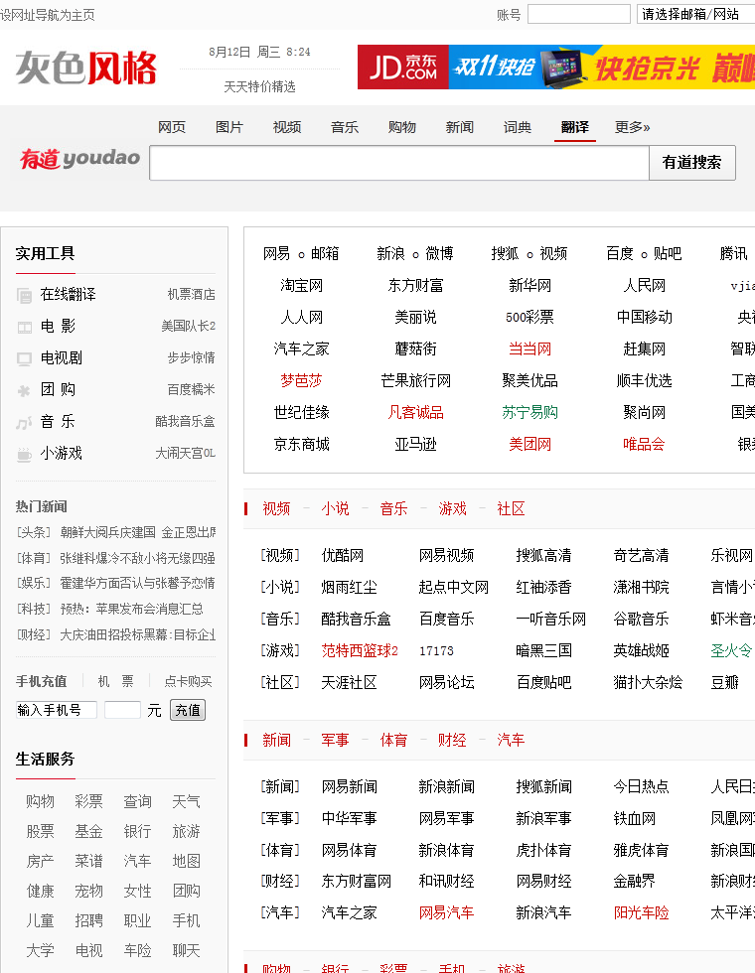The width and height of the screenshot is (755, 973).
Task: Open the 东方财富 link
Action: coord(415,286)
